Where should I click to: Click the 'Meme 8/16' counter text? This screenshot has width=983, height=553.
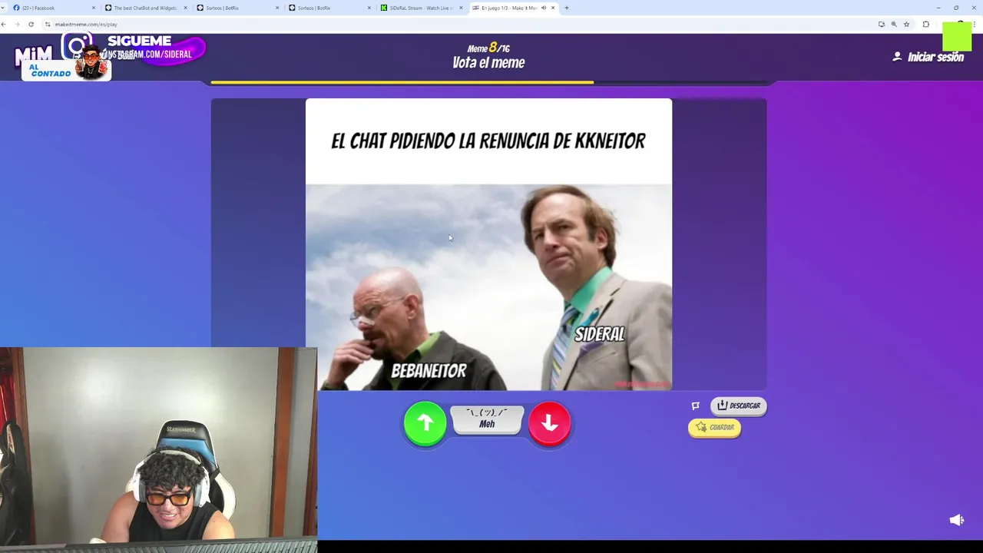488,48
